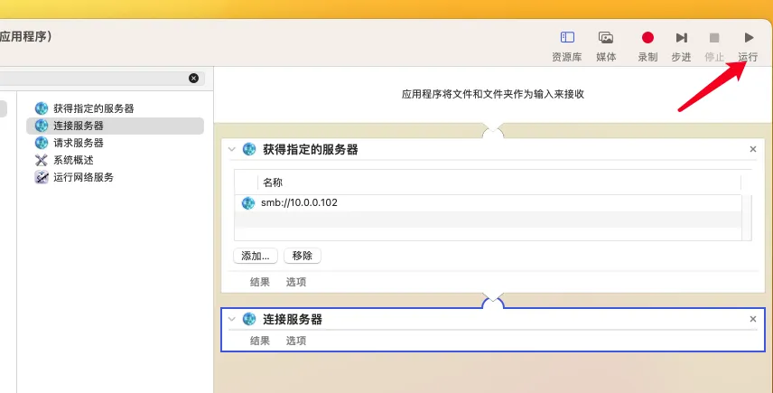Select 运行网络服务 in the action list

point(83,177)
